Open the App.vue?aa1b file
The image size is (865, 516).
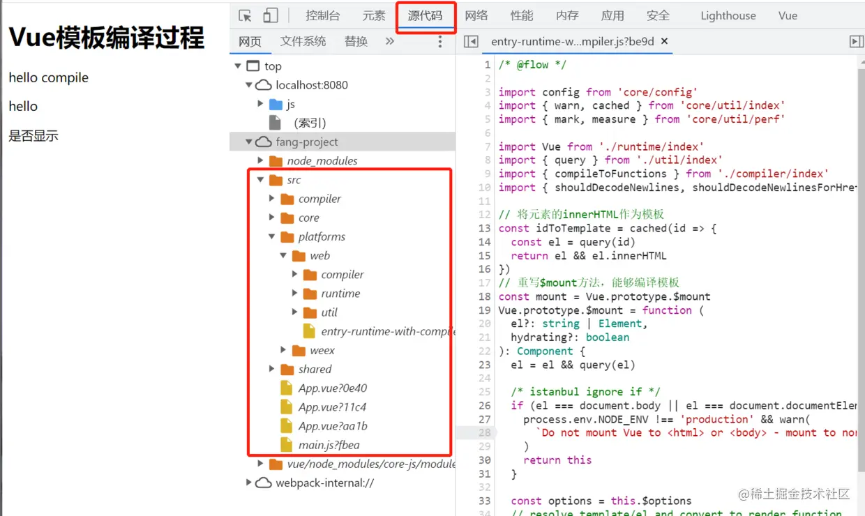coord(333,426)
